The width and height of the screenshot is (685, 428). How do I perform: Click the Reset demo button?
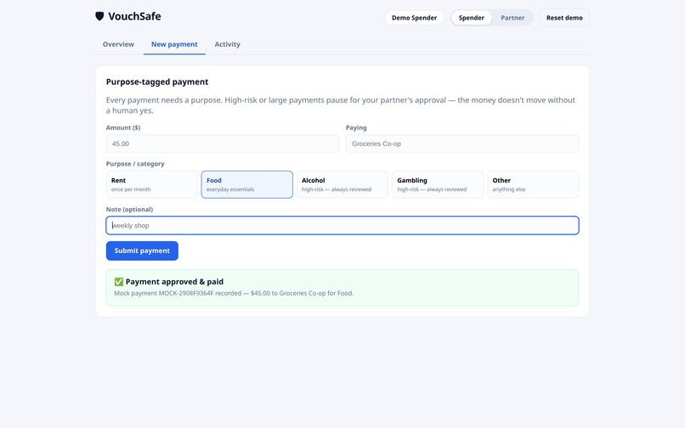coord(564,18)
